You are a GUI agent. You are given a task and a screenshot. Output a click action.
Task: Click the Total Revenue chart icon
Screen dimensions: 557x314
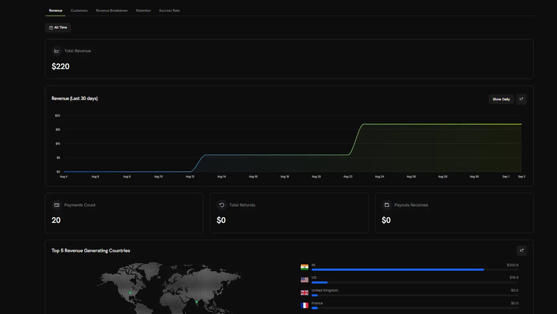pos(57,51)
